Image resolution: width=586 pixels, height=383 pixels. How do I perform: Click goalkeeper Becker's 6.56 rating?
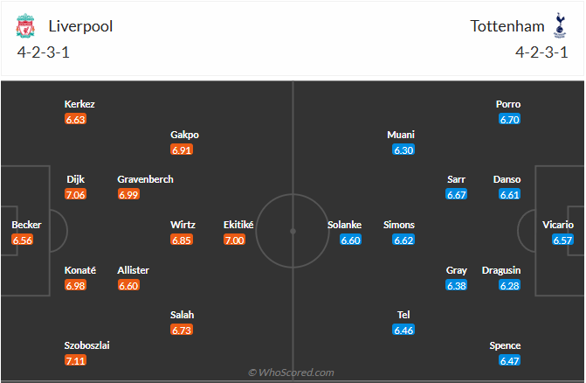tap(23, 240)
